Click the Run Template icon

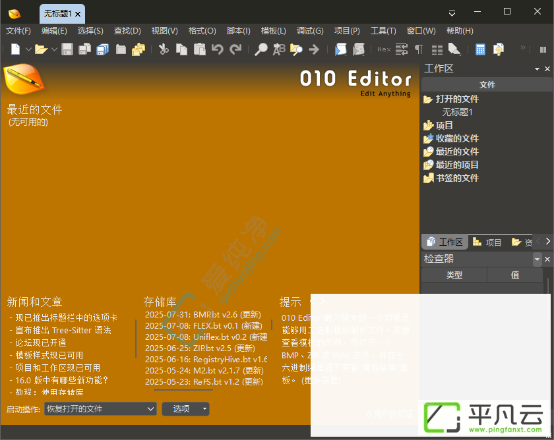358,49
